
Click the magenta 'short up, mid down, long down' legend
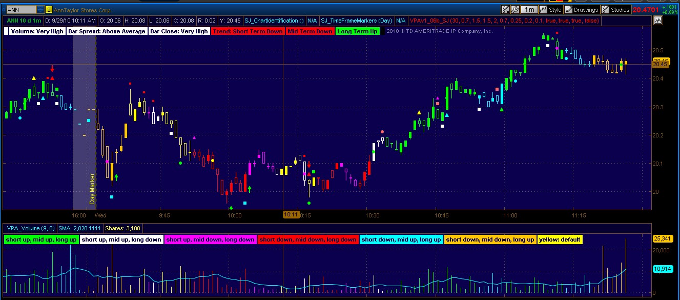[x=211, y=239]
